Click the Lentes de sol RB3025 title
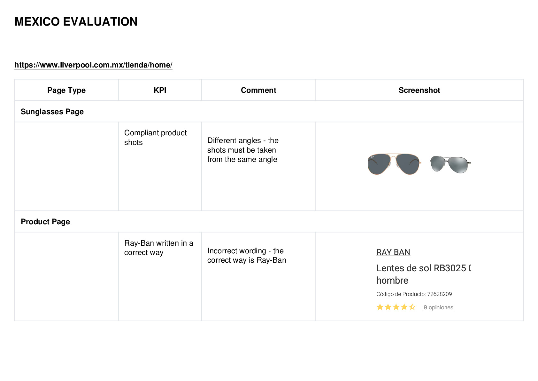This screenshot has height=381, width=538. pyautogui.click(x=424, y=274)
